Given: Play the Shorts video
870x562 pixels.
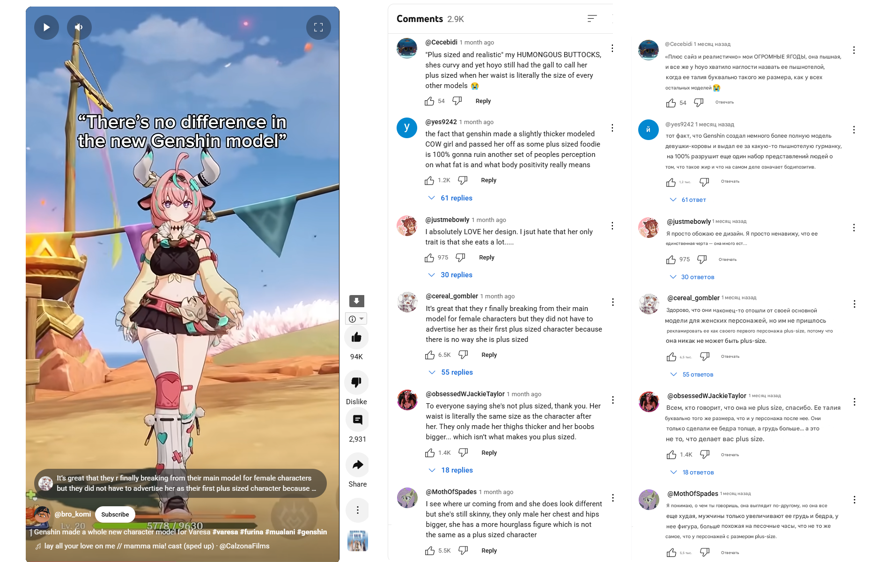Looking at the screenshot, I should coord(46,27).
